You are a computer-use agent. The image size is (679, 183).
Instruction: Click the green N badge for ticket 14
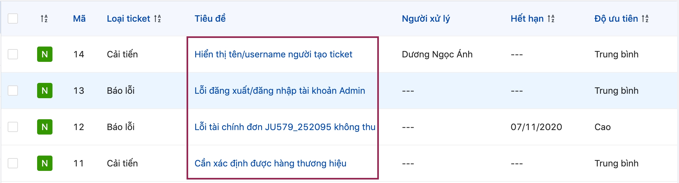[44, 54]
